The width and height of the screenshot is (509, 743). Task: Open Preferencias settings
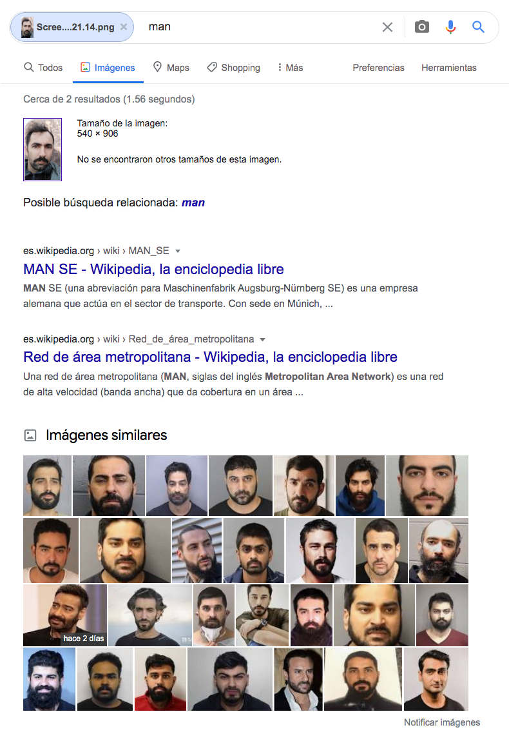378,68
